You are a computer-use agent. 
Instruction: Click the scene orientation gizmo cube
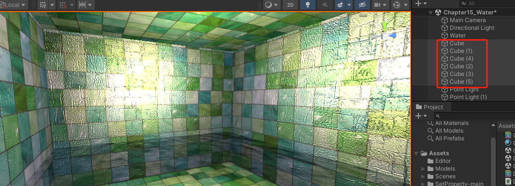click(x=385, y=36)
